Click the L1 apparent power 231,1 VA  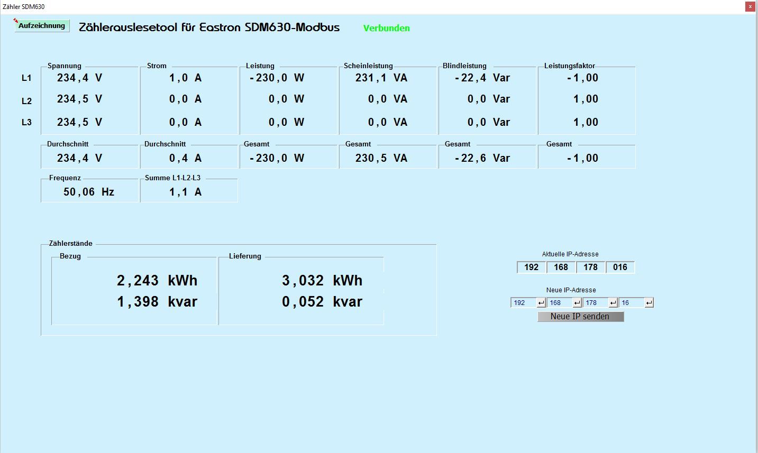pos(381,78)
